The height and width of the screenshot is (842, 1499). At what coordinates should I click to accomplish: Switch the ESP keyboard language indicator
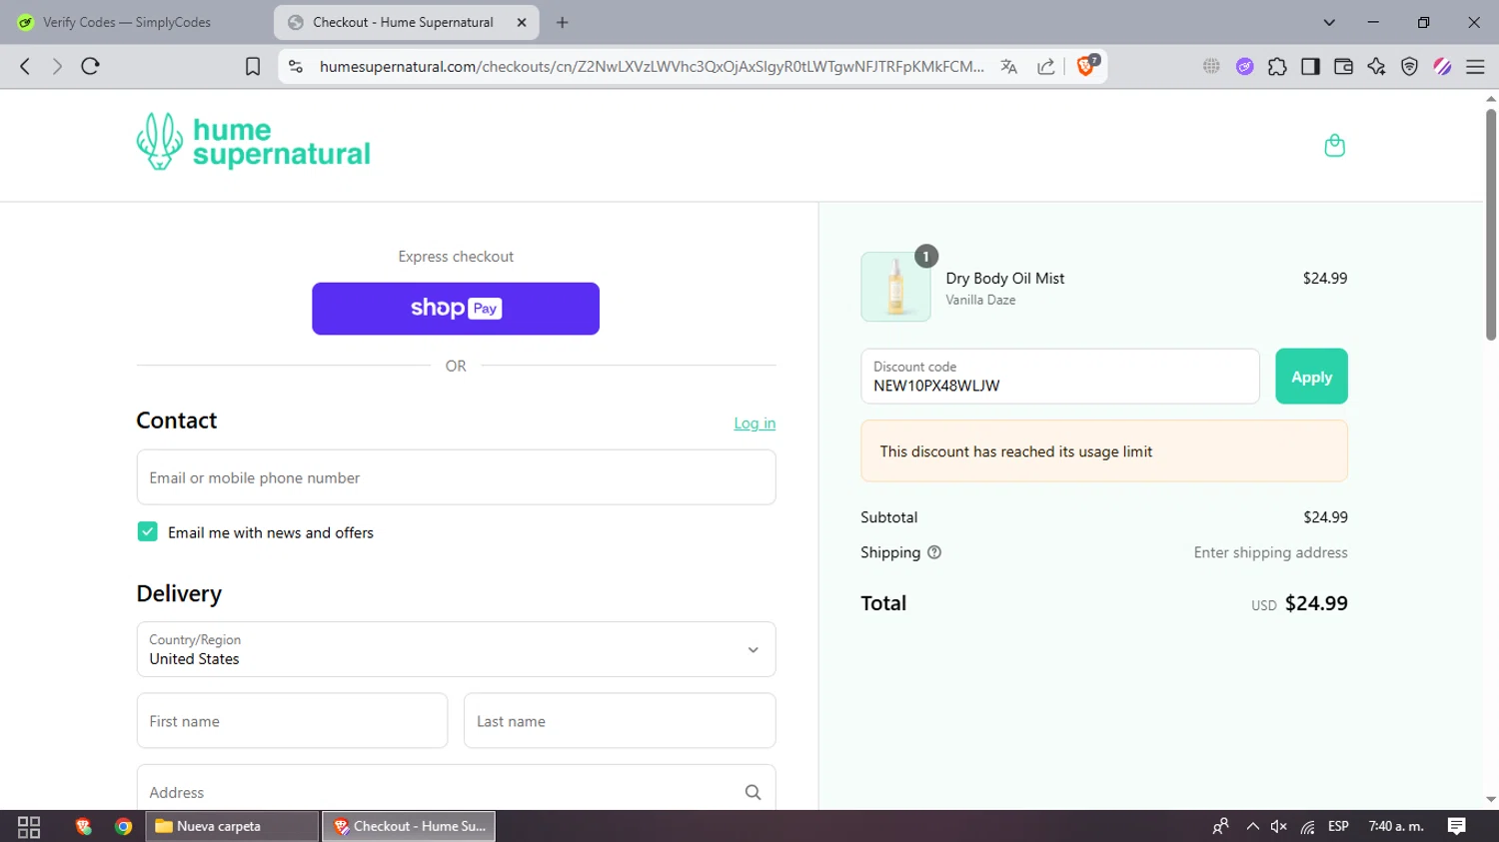coord(1338,826)
